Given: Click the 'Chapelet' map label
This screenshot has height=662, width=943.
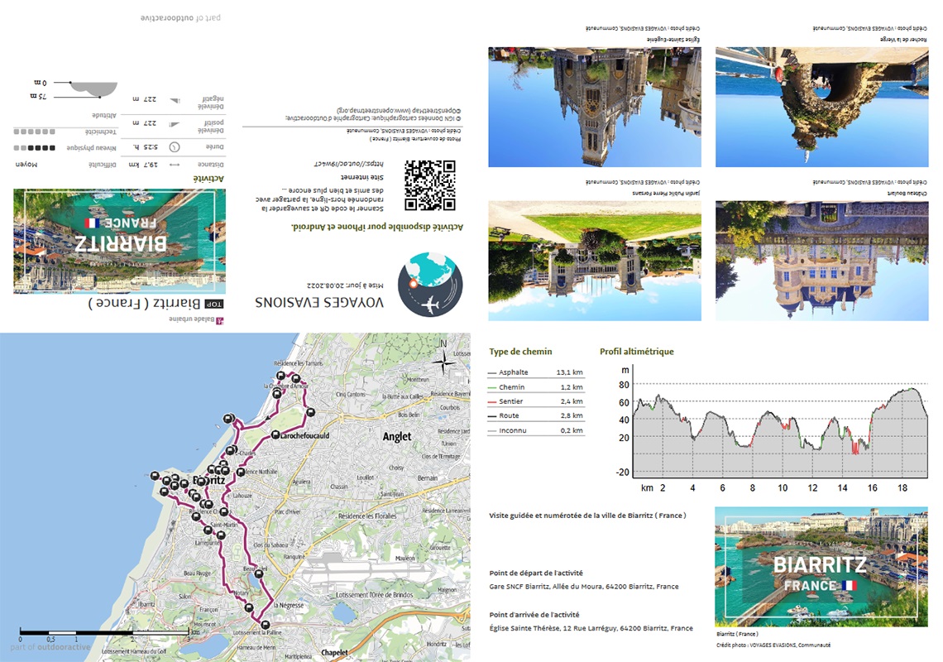Looking at the screenshot, I should [x=334, y=652].
